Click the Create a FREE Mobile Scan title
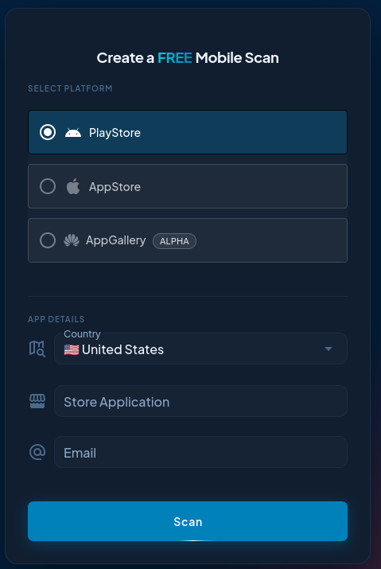 coord(188,58)
